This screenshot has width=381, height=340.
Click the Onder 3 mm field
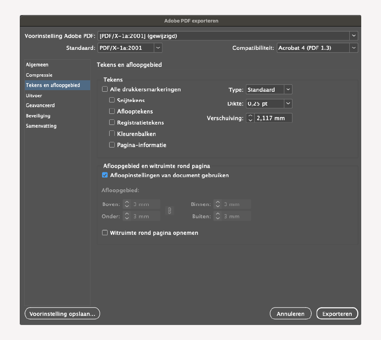[x=145, y=216]
